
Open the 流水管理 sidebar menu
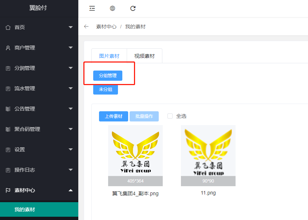coord(39,88)
